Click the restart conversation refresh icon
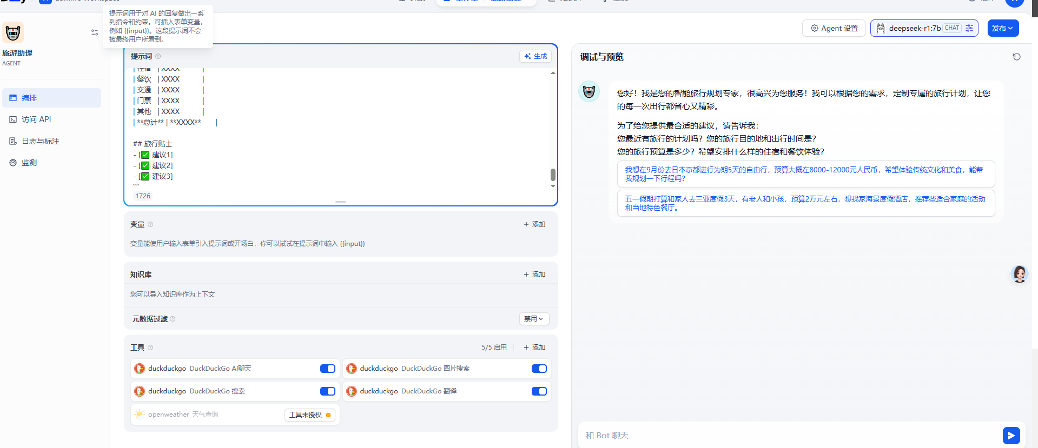The width and height of the screenshot is (1038, 448). point(1016,57)
